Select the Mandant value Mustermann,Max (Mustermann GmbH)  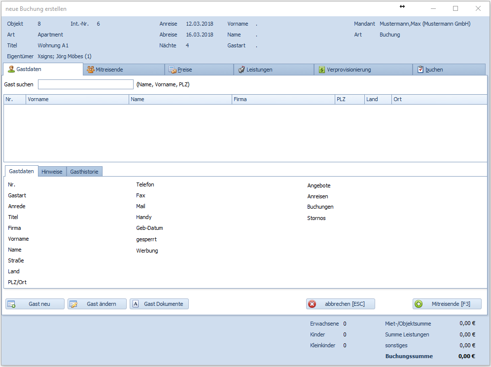pyautogui.click(x=425, y=24)
